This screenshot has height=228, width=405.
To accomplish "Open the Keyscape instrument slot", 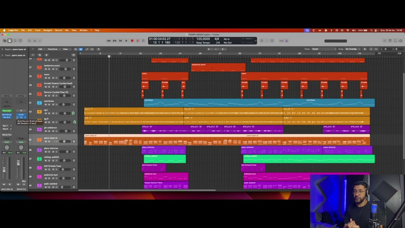I will point(7,111).
